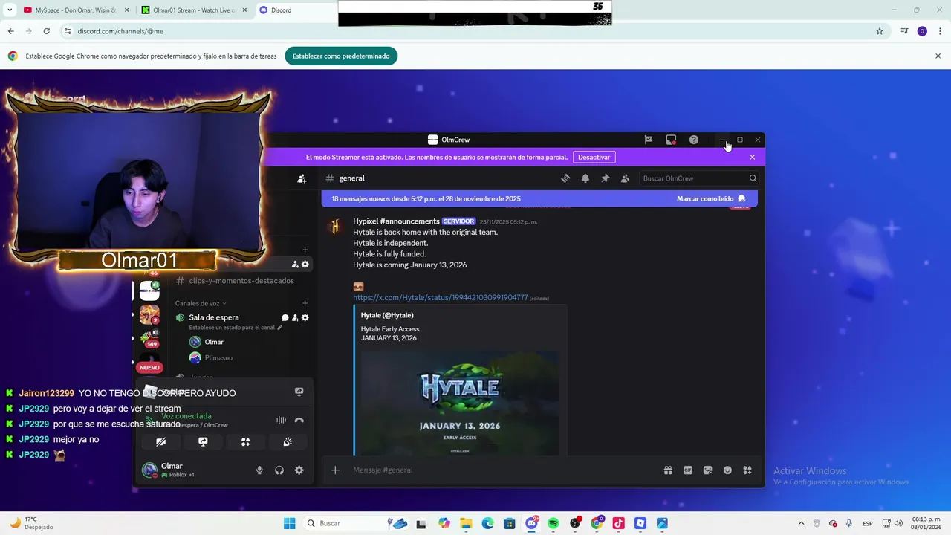Toggle microphone mute in Discord user panel

[259, 470]
